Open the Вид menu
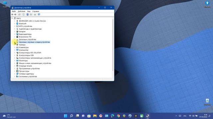Image resolution: width=213 pixels, height=119 pixels. pyautogui.click(x=29, y=11)
